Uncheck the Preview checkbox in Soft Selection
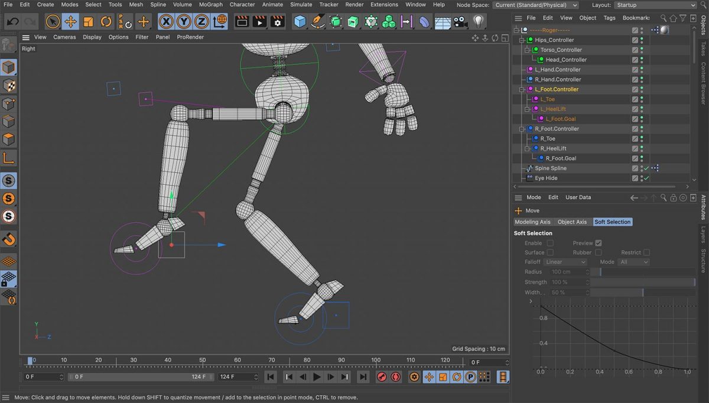Screen dimensions: 709x403 (599, 242)
